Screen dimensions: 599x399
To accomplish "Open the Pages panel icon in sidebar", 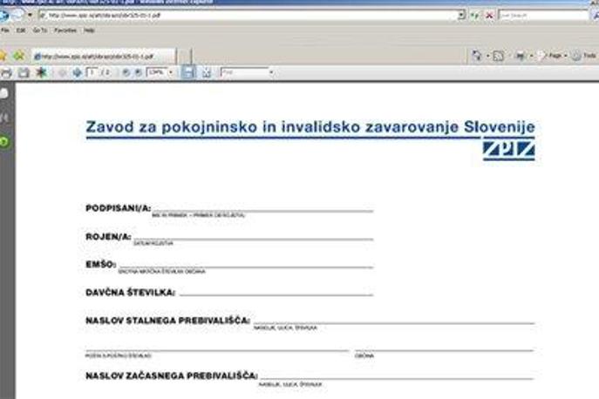I will tap(3, 93).
